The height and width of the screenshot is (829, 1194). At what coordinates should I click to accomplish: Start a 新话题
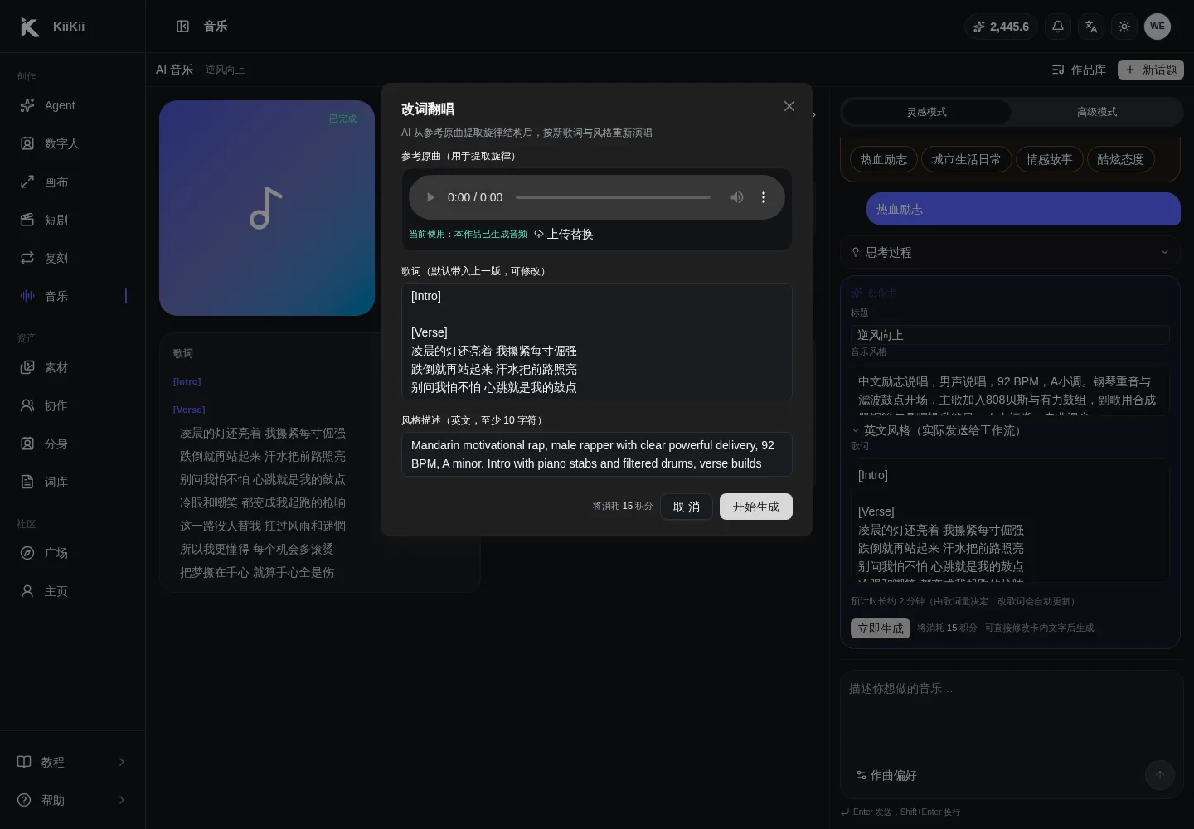click(1151, 70)
